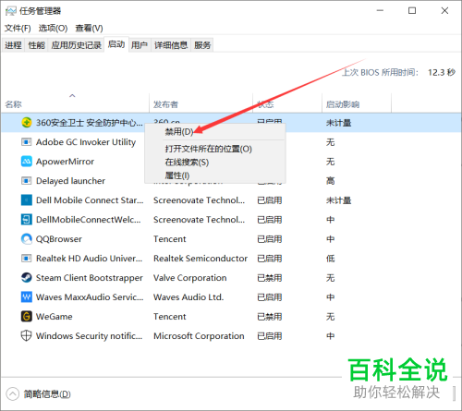Click 低 impact of Realtek row

pyautogui.click(x=331, y=259)
